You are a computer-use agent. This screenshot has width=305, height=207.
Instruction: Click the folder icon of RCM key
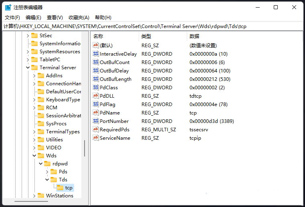pyautogui.click(x=41, y=107)
